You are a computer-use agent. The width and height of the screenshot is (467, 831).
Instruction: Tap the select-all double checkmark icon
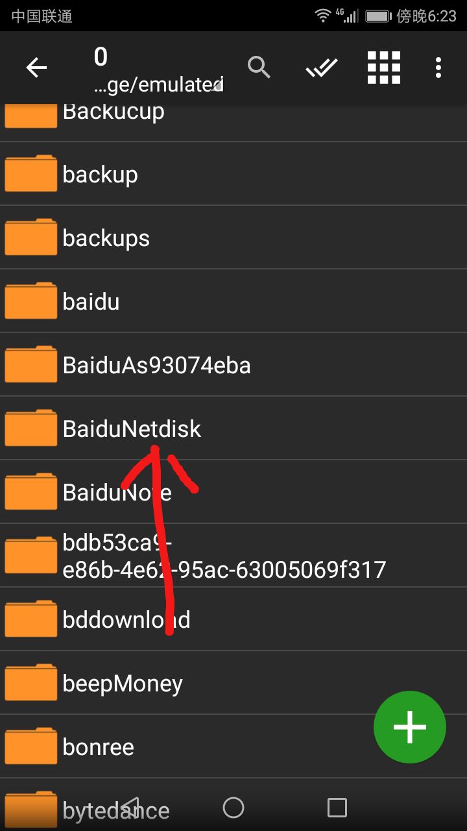point(322,68)
